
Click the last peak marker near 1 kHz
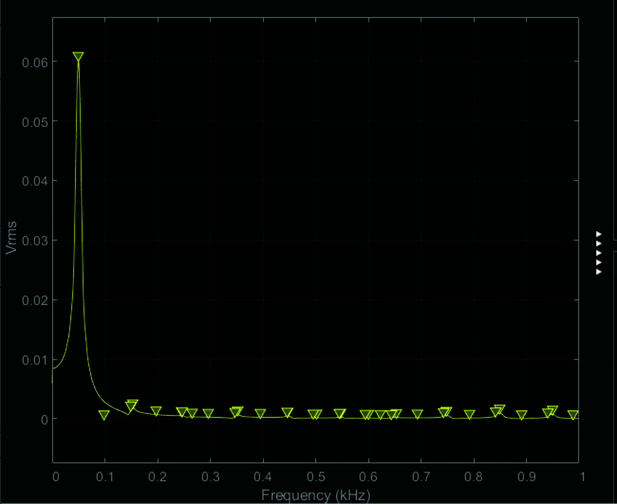(x=573, y=415)
